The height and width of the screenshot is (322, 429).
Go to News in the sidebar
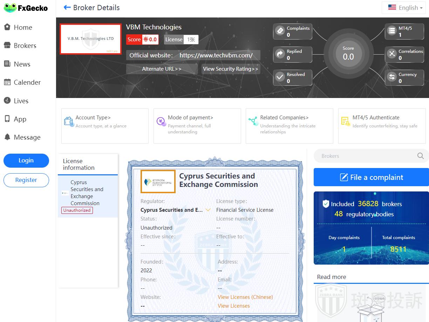pos(22,64)
